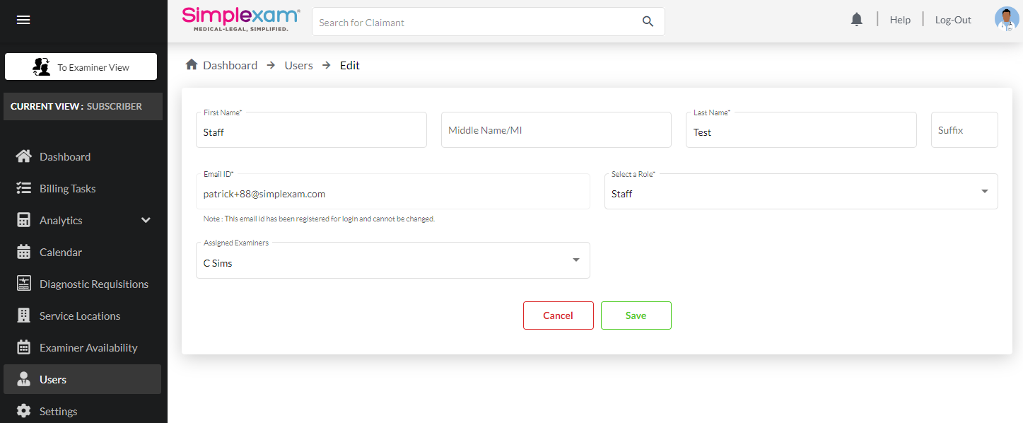Viewport: 1023px width, 423px height.
Task: Click the Last Name field
Action: [801, 129]
